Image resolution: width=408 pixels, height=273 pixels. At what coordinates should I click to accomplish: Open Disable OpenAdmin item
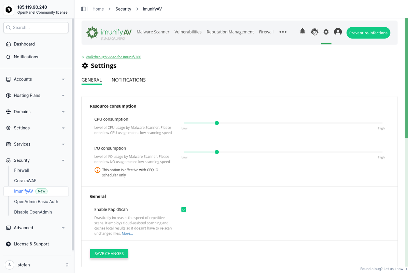point(33,212)
